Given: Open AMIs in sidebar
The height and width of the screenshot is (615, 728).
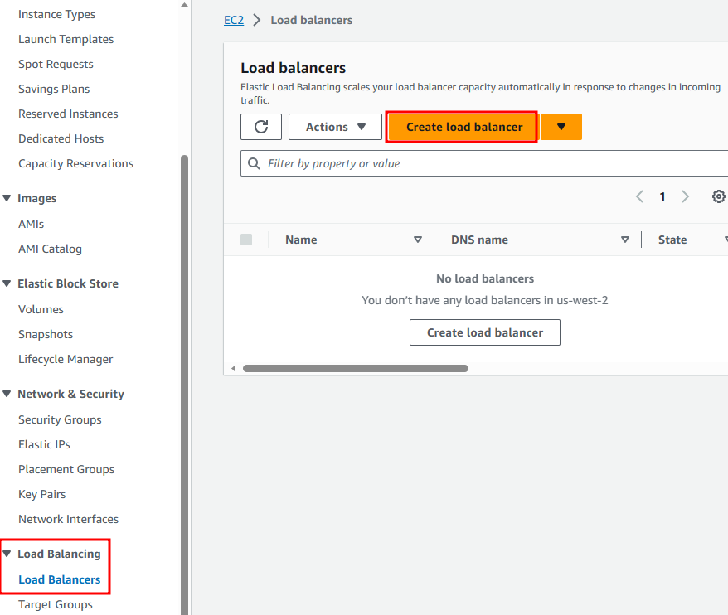Looking at the screenshot, I should (32, 224).
